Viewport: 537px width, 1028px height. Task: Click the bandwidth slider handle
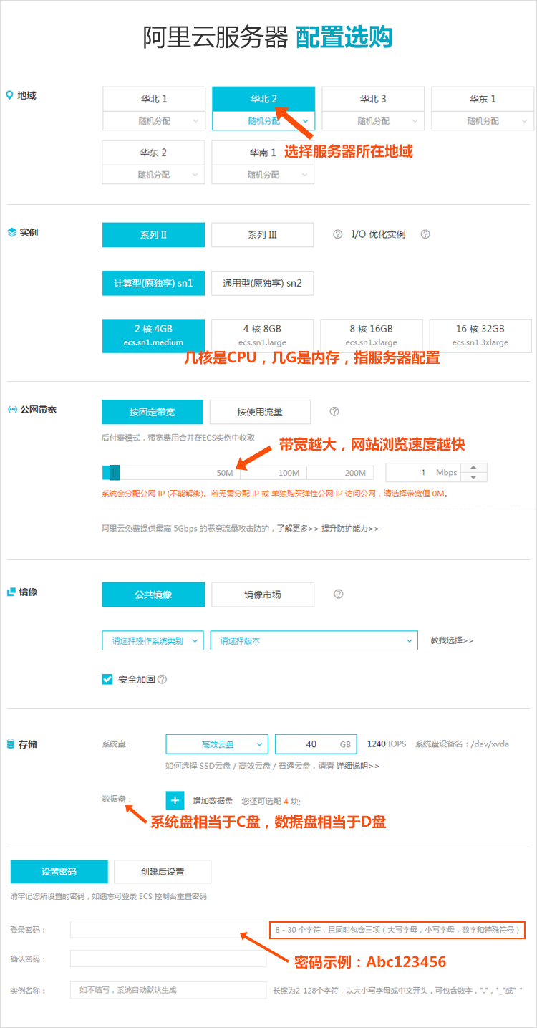click(x=113, y=473)
